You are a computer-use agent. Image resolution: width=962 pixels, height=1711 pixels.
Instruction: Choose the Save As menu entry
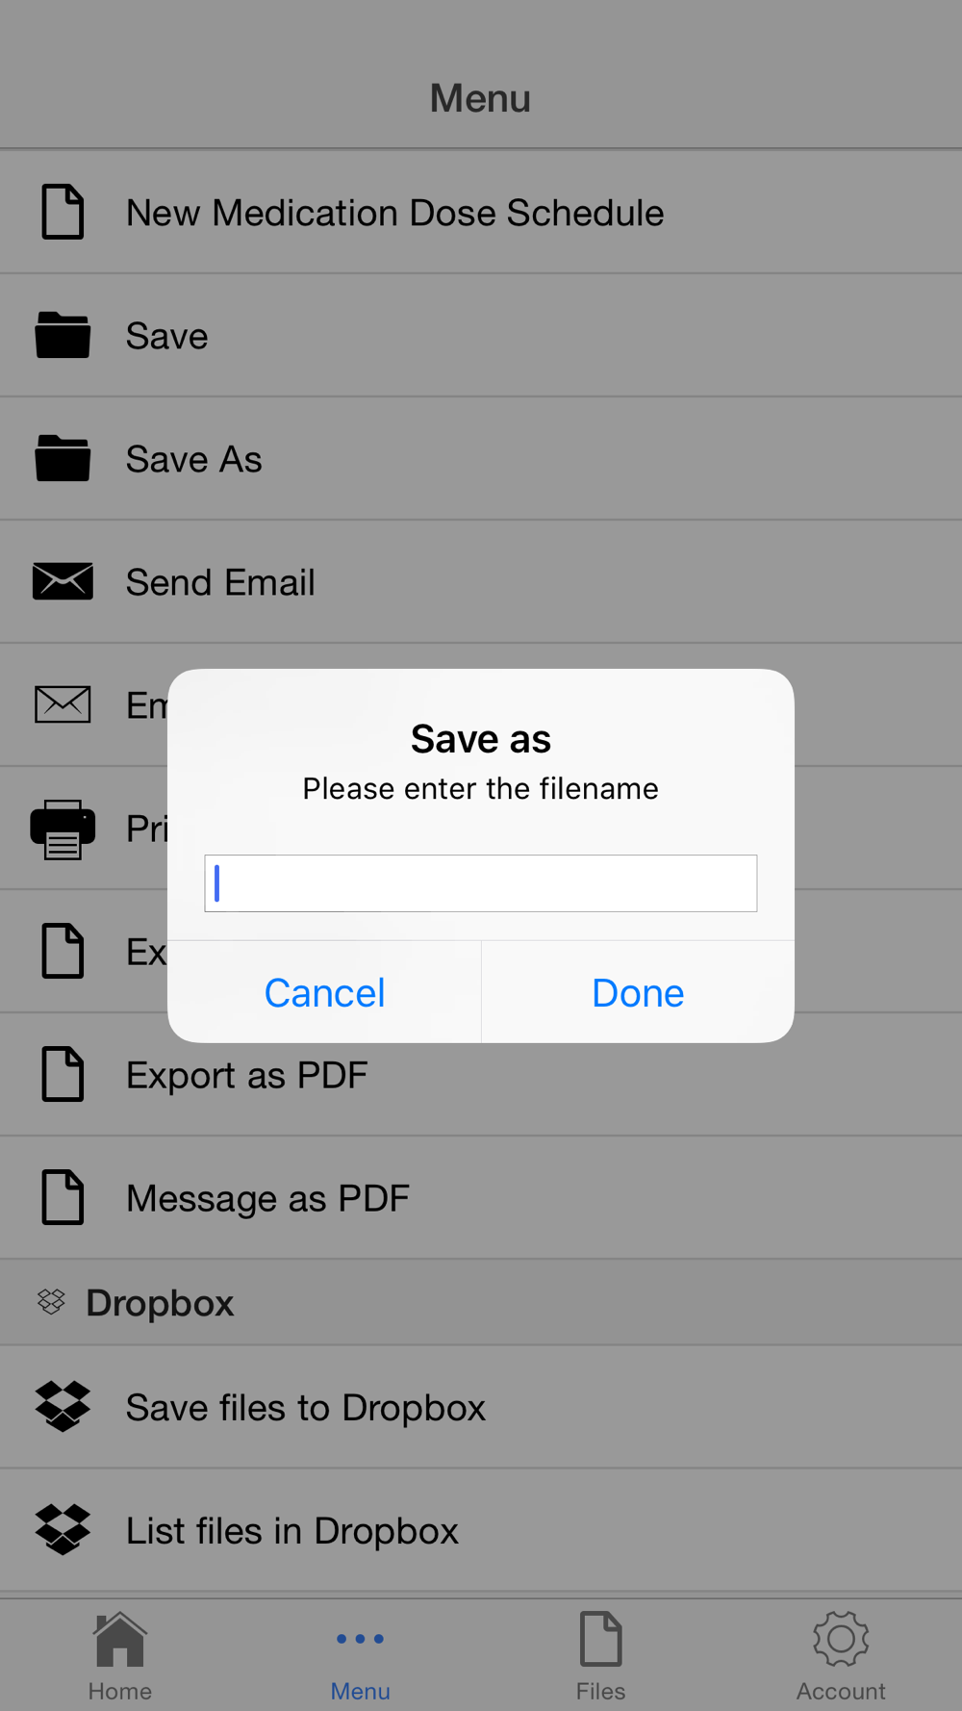pyautogui.click(x=481, y=459)
